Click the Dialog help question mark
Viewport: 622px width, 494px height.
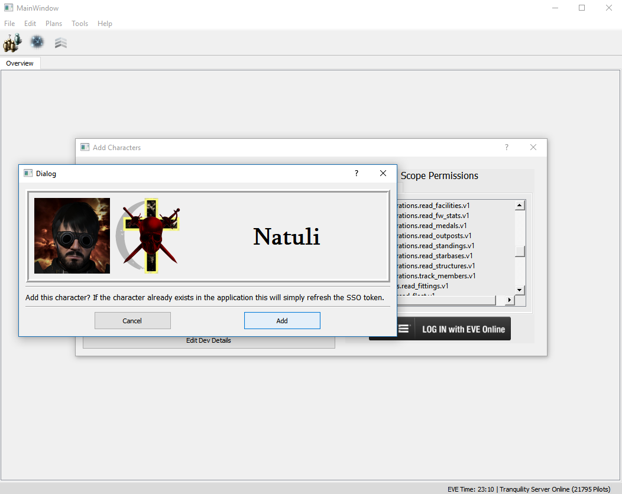(357, 173)
